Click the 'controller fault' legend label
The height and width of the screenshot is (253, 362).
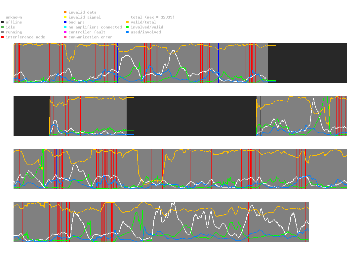(x=87, y=32)
